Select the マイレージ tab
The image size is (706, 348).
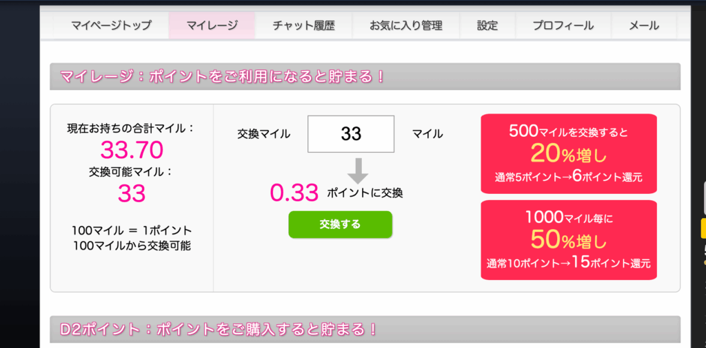coord(212,26)
